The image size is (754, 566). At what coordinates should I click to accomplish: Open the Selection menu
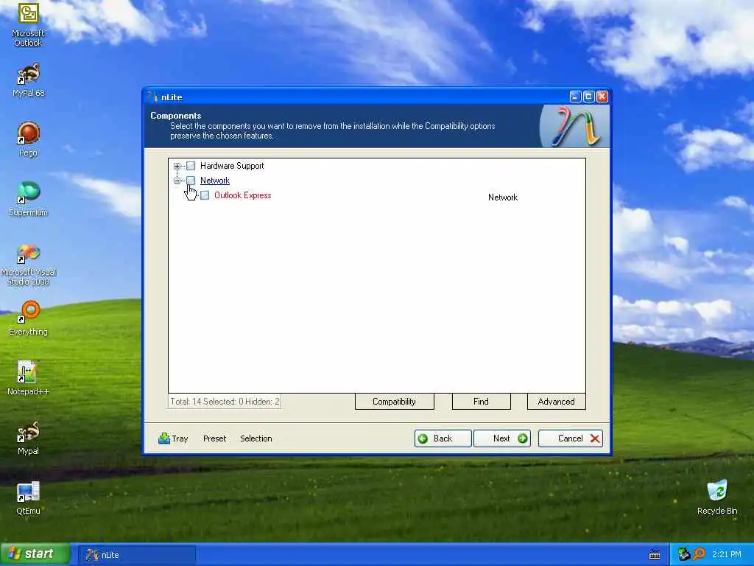pos(256,439)
